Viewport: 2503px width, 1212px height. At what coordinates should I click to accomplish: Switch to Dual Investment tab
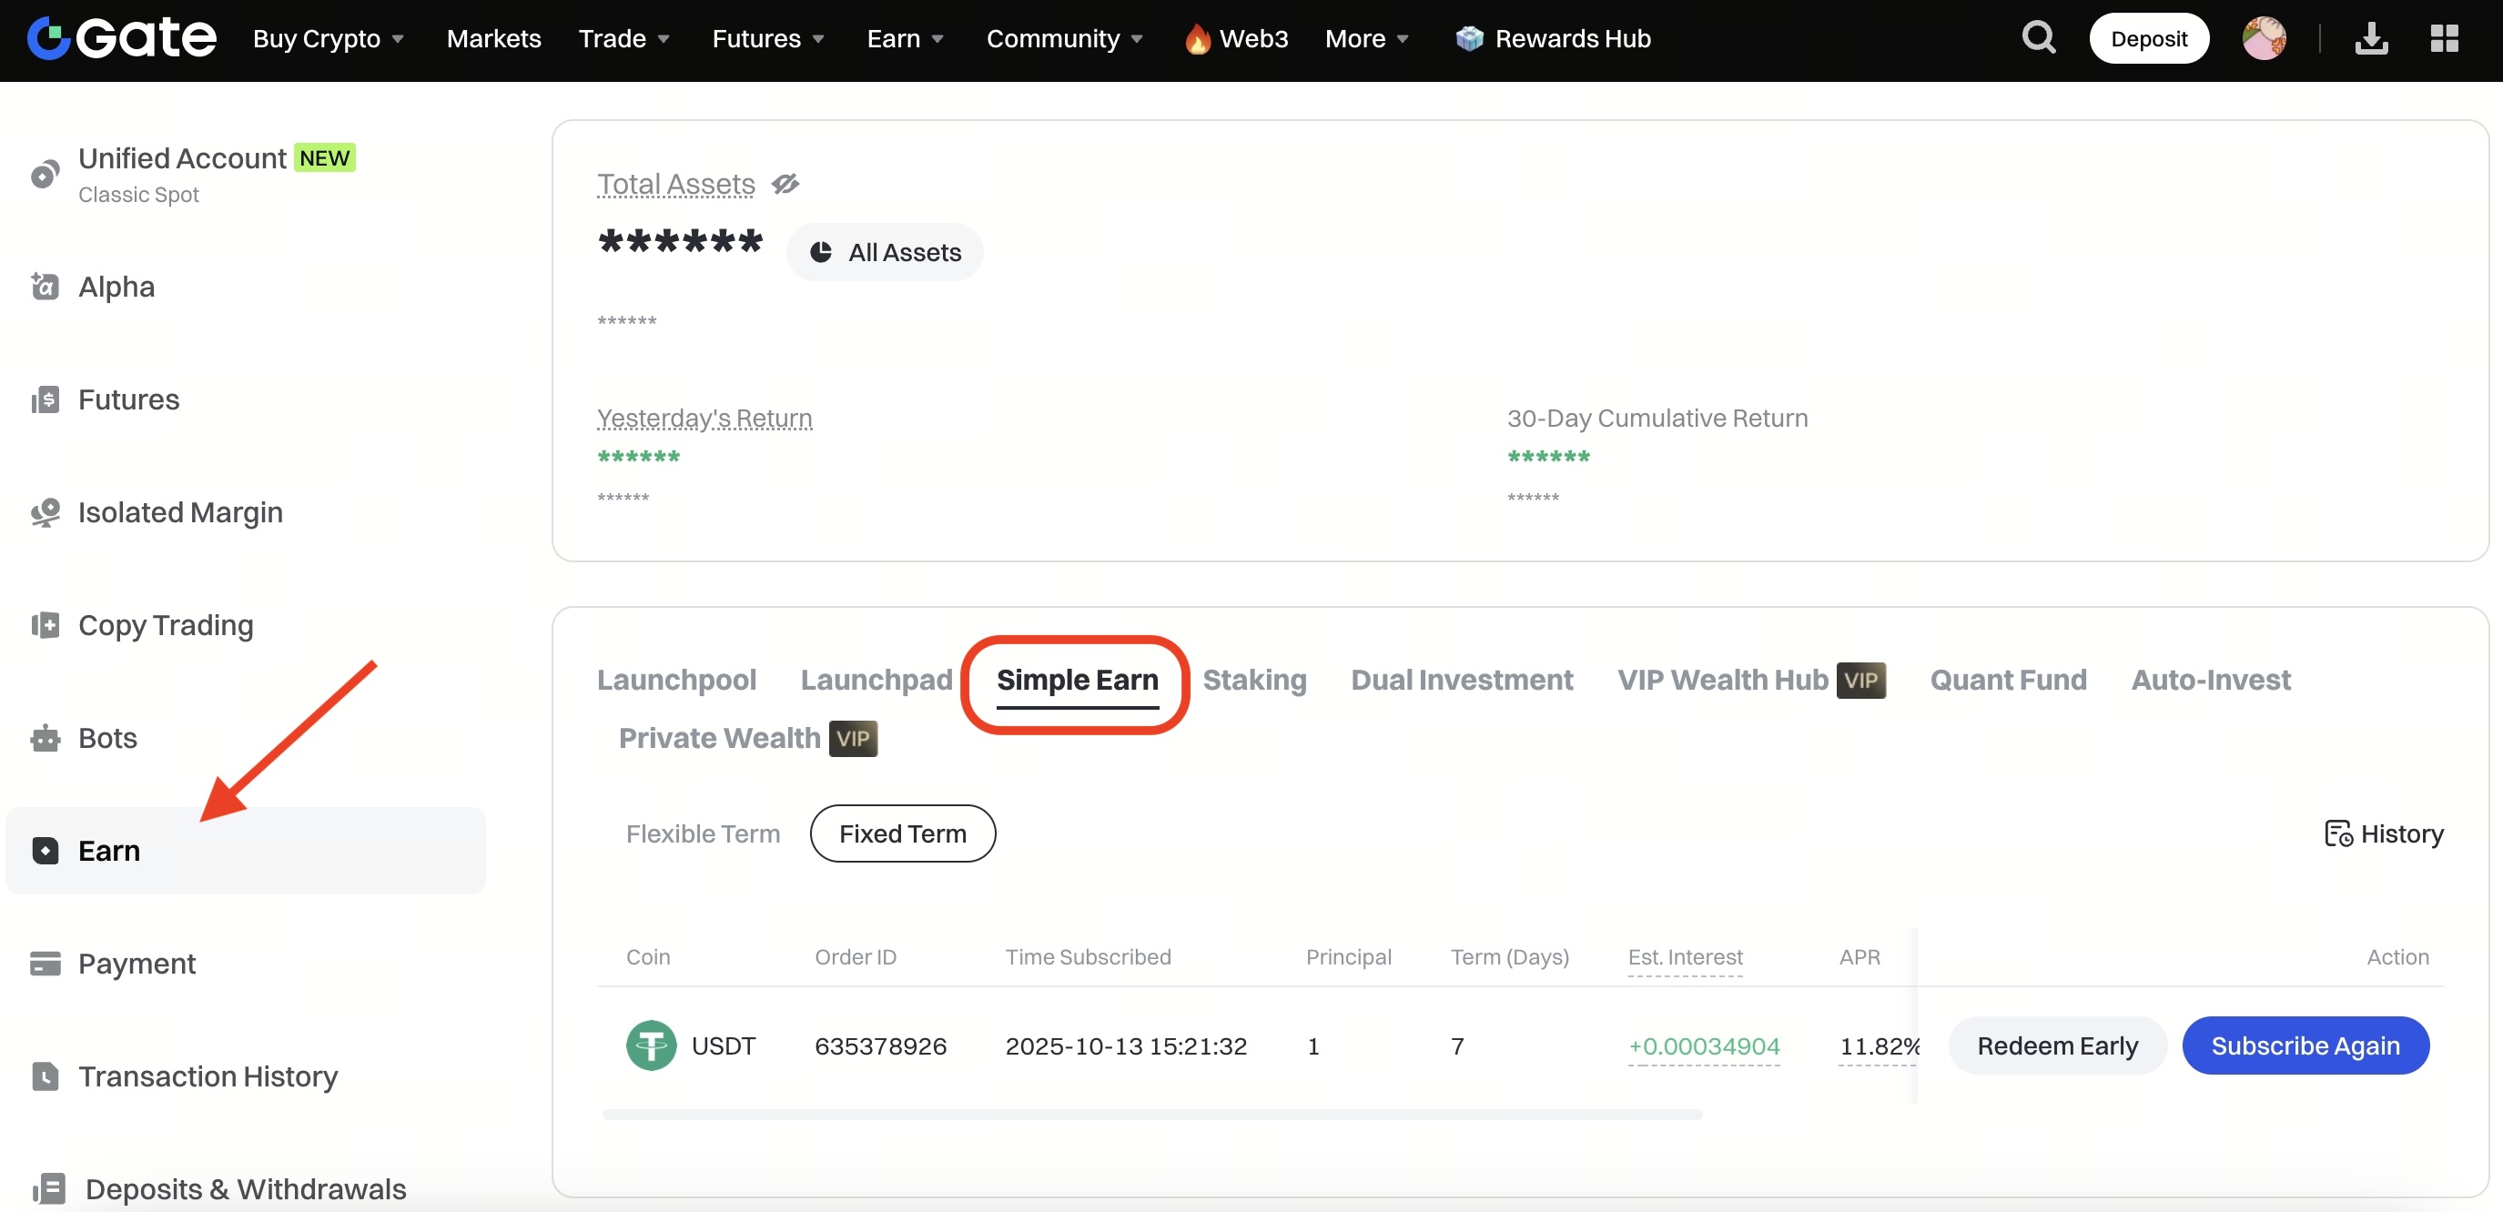1462,680
